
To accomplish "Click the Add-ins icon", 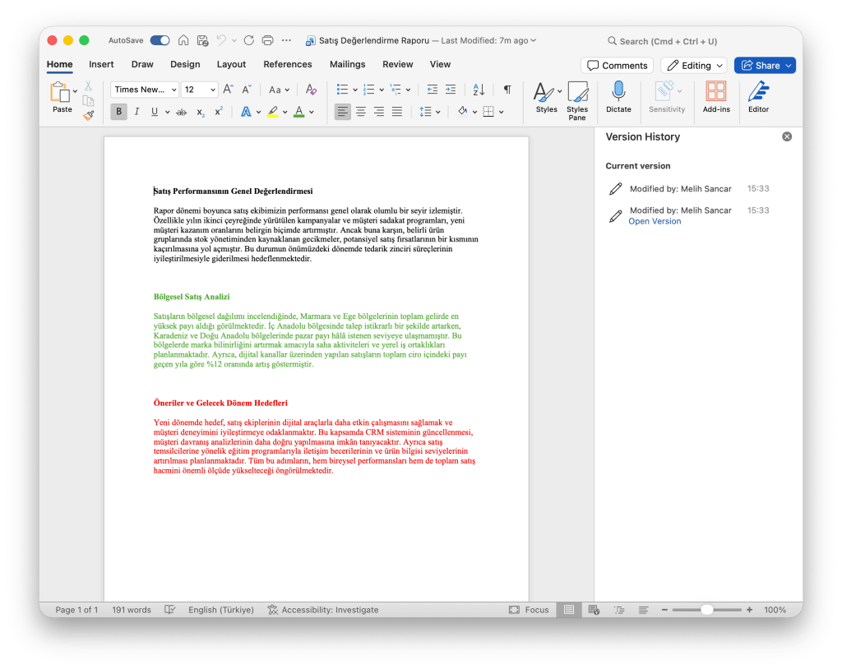I will coord(716,96).
